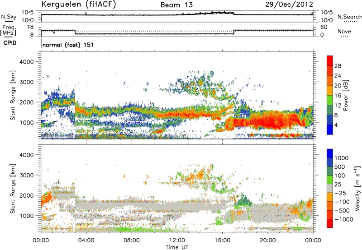The height and width of the screenshot is (250, 362).
Task: Click the '18' frequency axis tick
Action: tap(30, 27)
